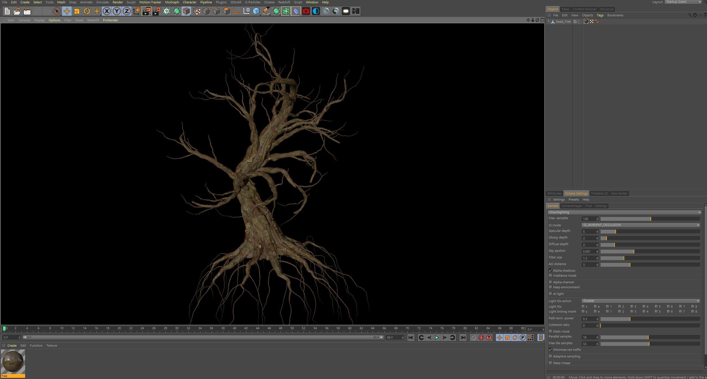The width and height of the screenshot is (707, 379).
Task: Toggle position keyframe recording icon
Action: coord(499,338)
